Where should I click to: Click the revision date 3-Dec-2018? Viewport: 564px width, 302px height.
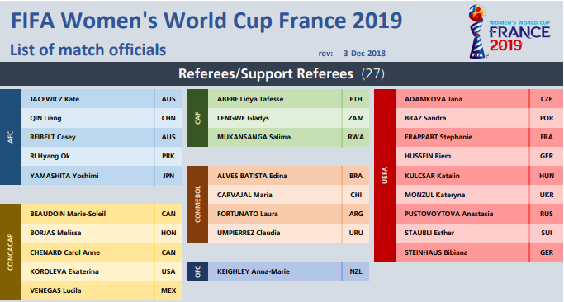[x=364, y=54]
